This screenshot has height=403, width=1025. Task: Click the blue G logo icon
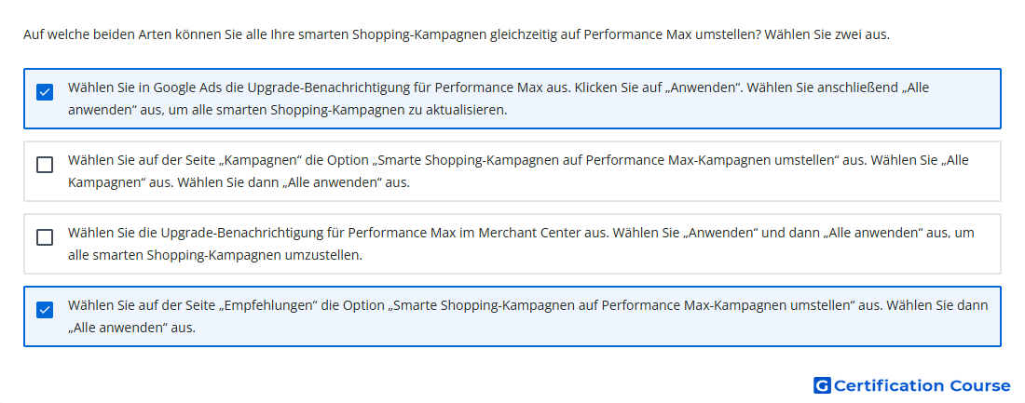point(822,385)
